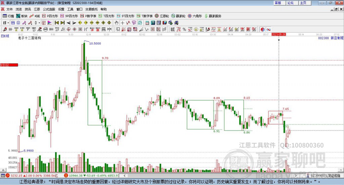Click the 日K线 label

pos(5,36)
